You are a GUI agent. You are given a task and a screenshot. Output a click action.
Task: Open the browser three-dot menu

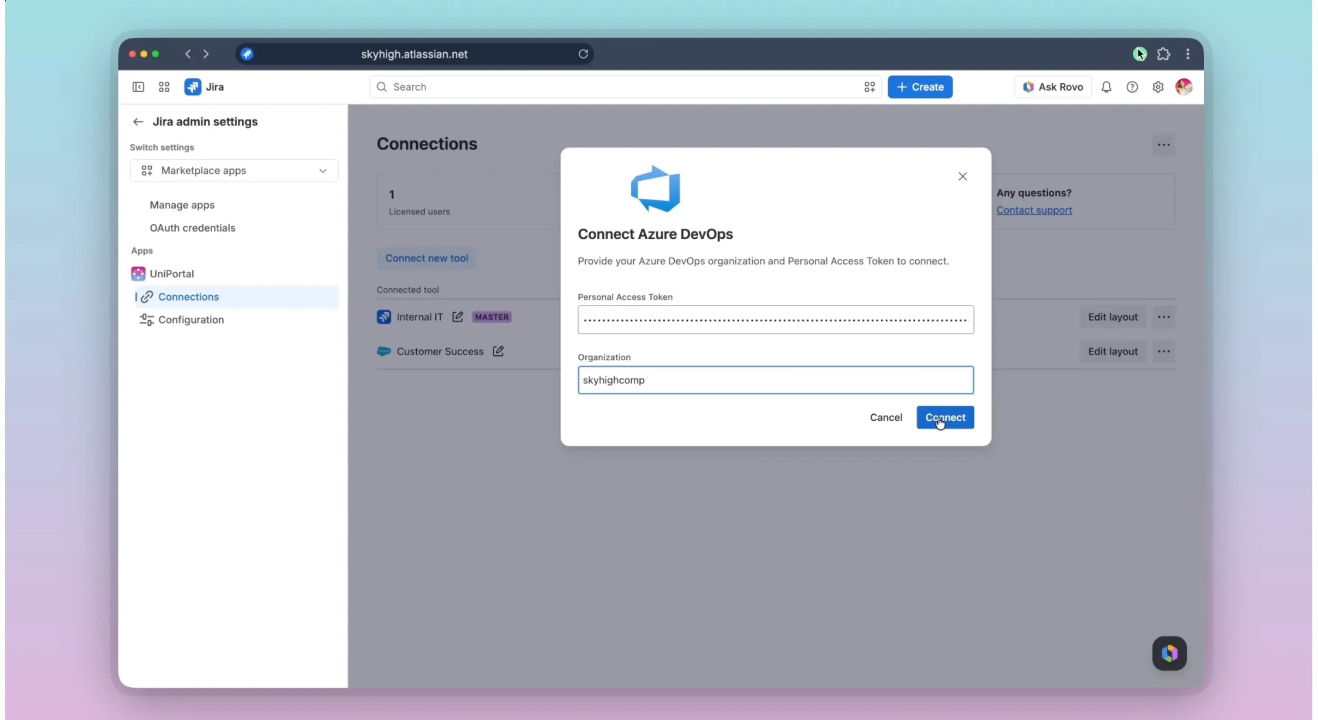click(x=1188, y=54)
